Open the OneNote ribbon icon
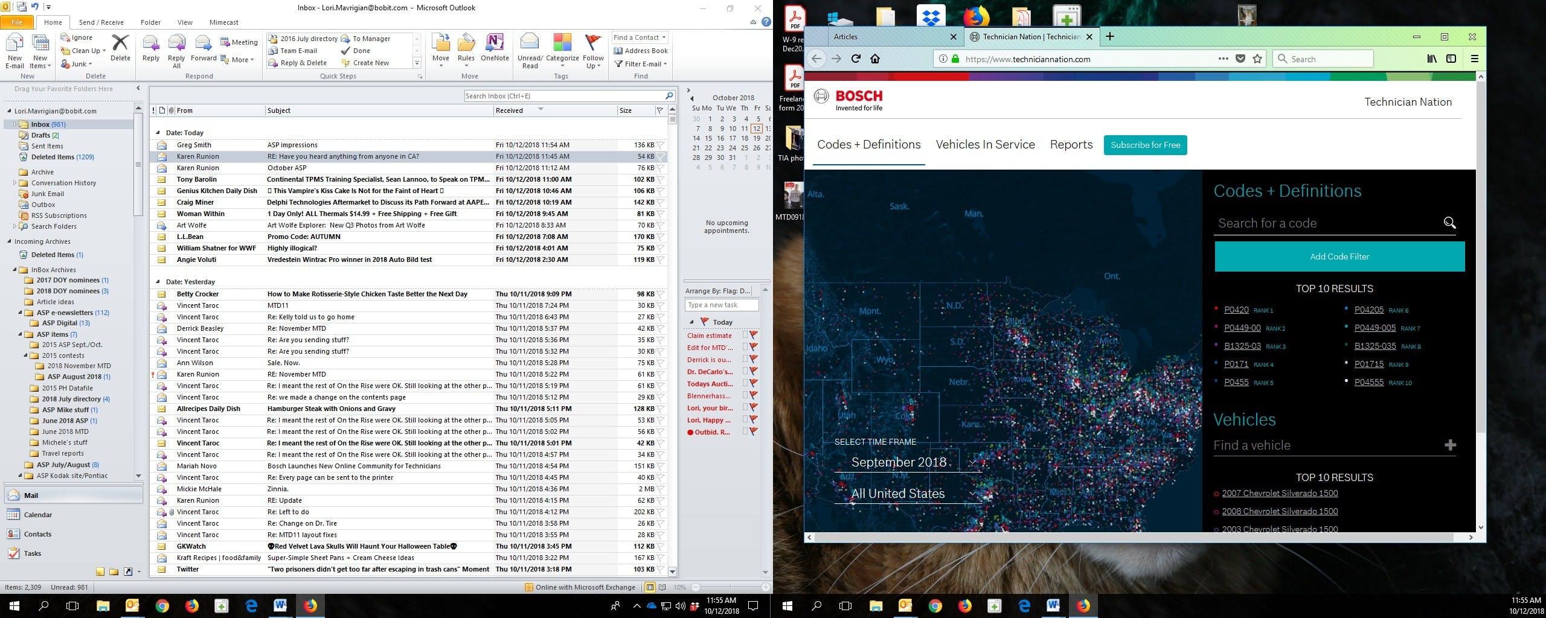 495,47
